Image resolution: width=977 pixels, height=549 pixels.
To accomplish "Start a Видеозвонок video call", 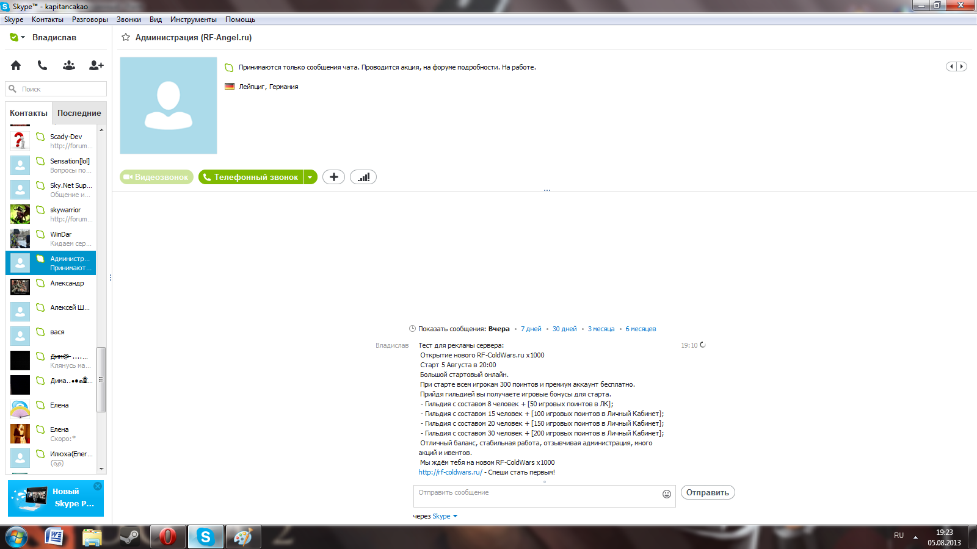I will click(x=156, y=177).
